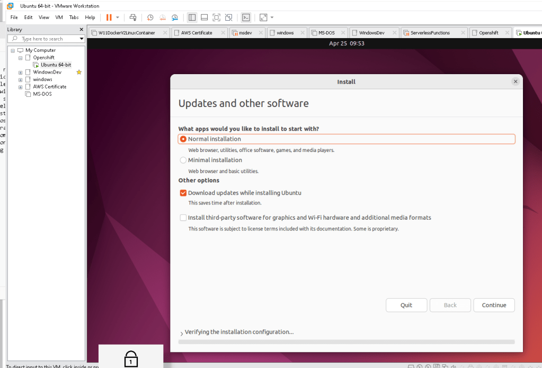Open the VM menu
This screenshot has height=368, width=542.
(59, 17)
